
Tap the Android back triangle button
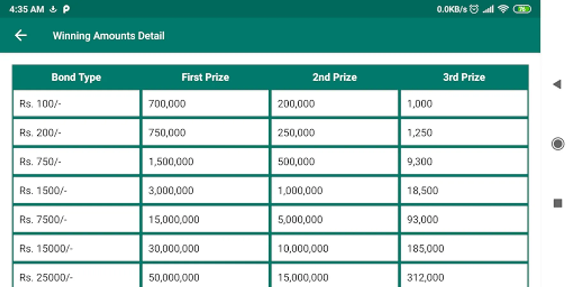click(557, 84)
